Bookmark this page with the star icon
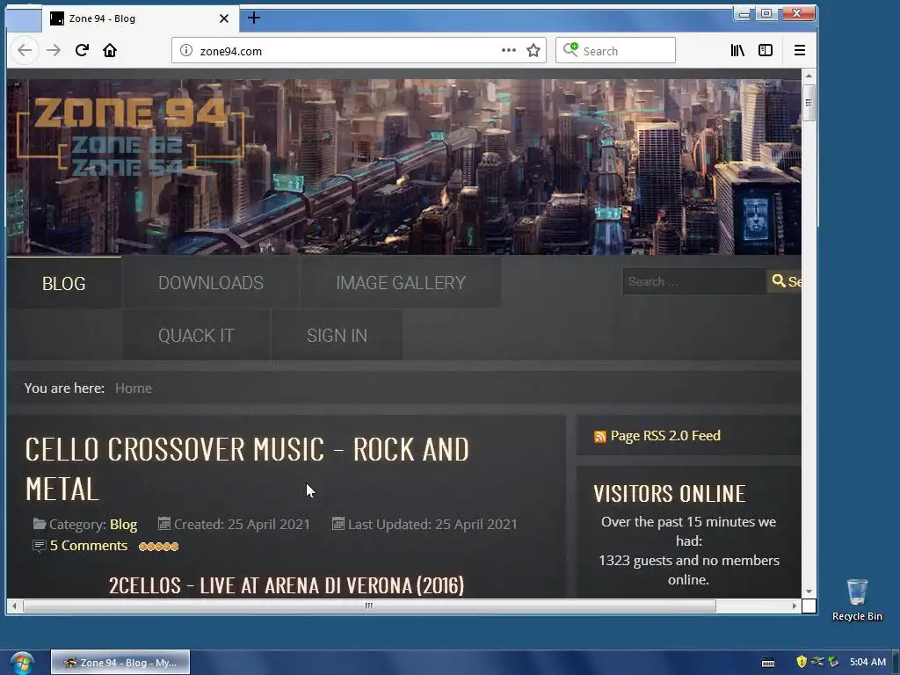This screenshot has width=900, height=675. coord(533,50)
